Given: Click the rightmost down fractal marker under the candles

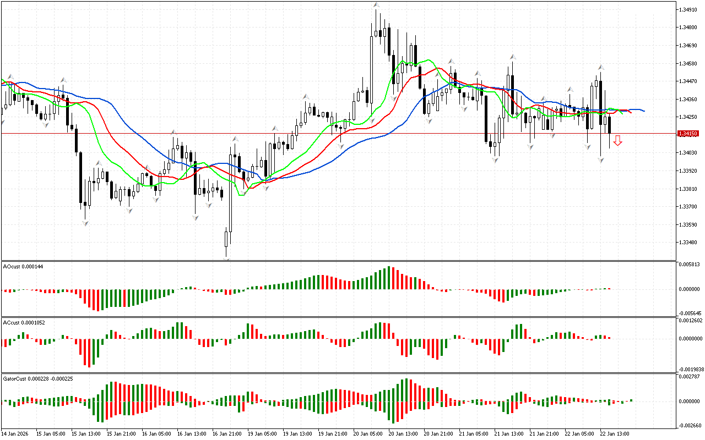Looking at the screenshot, I should pyautogui.click(x=601, y=160).
